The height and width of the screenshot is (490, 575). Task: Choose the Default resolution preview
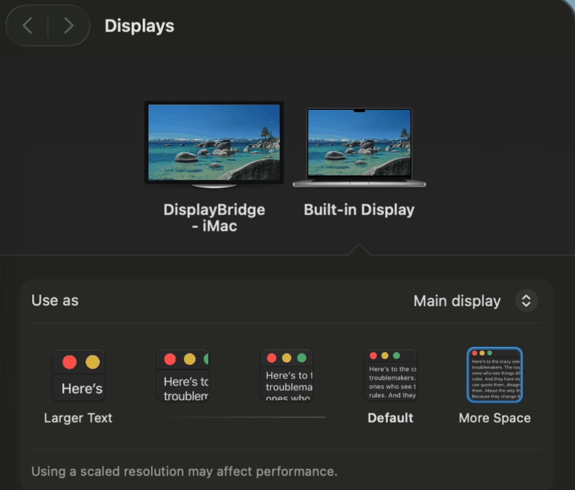pos(391,375)
